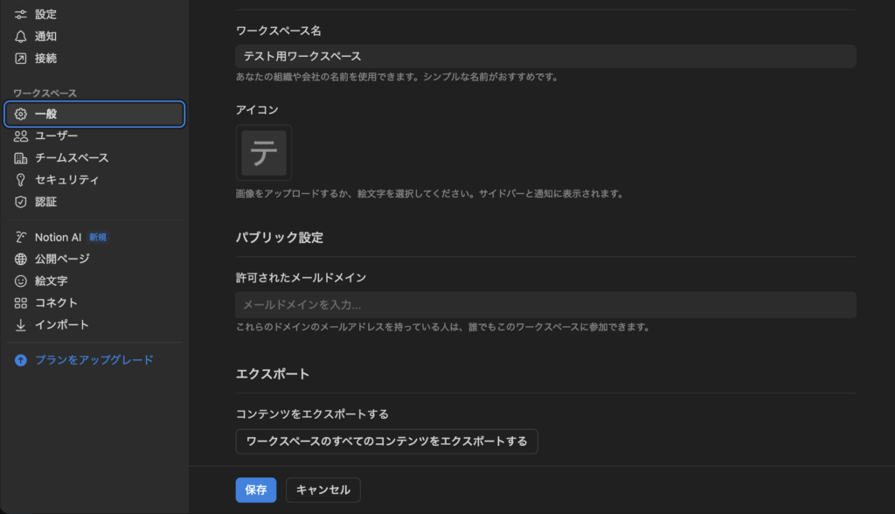Click the テ workspace icon thumbnail

(264, 153)
